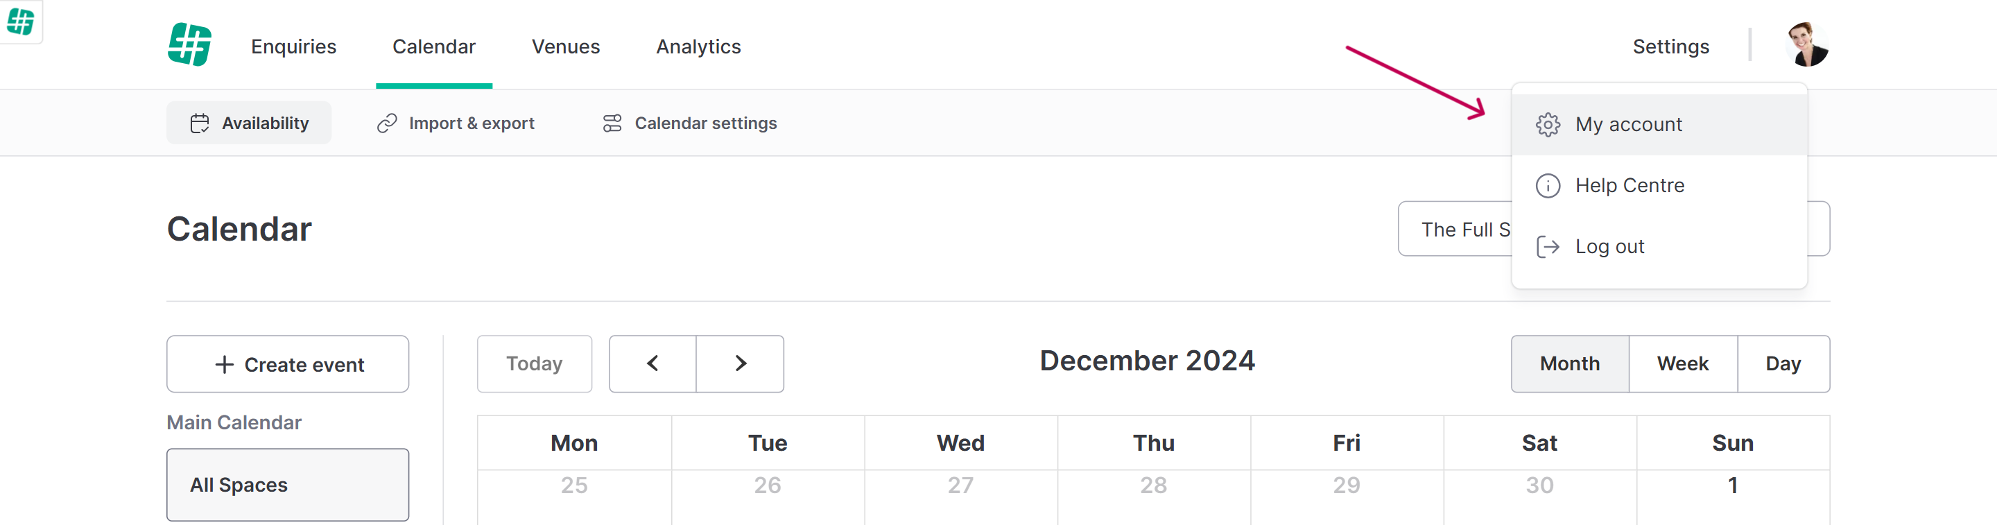The height and width of the screenshot is (525, 1997).
Task: Open the Enquiries tab
Action: click(x=294, y=46)
